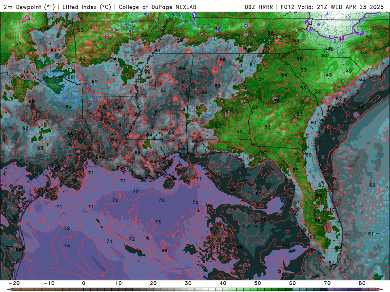The image size is (390, 292).
Task: Click the "2m Dewpoint (°F)" title text
Action: pyautogui.click(x=29, y=7)
